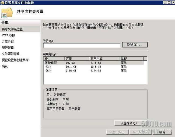Click the 浏览(B)... browse button
Screen dimensions: 175x137
pos(135,45)
